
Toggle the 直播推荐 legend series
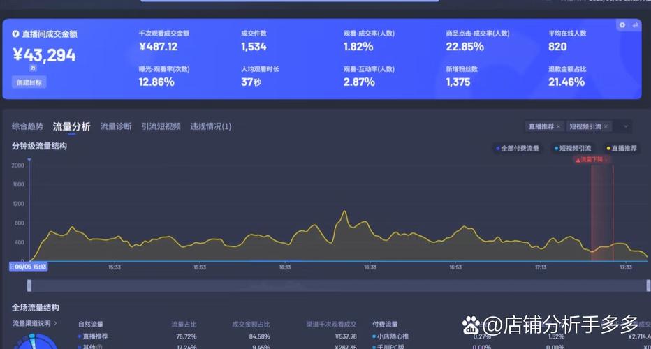tap(622, 148)
